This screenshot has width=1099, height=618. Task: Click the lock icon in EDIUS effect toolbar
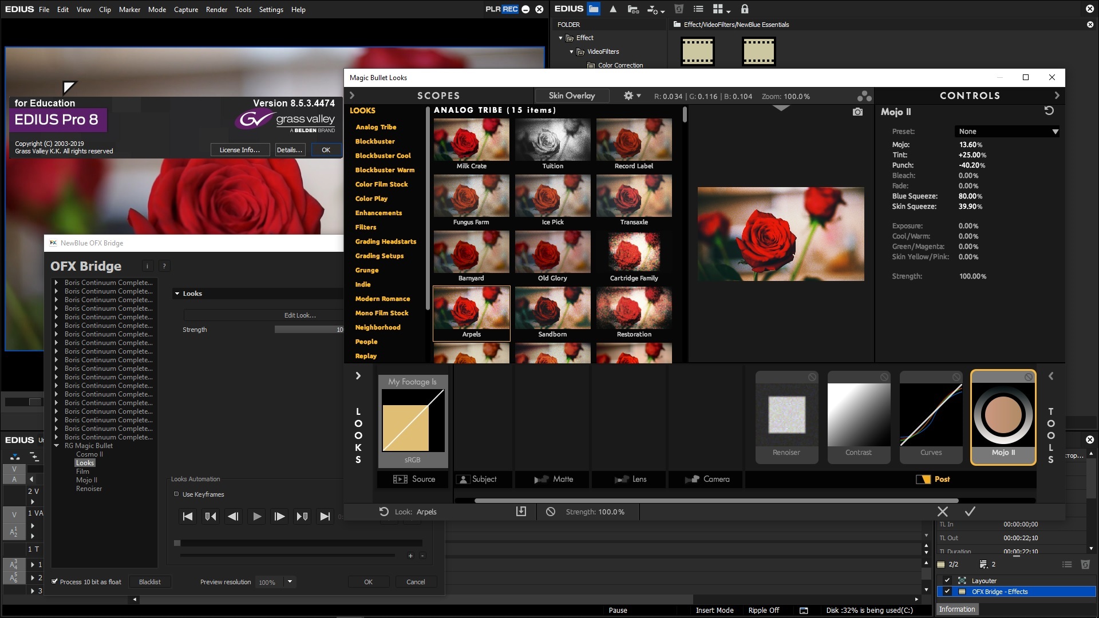[745, 9]
